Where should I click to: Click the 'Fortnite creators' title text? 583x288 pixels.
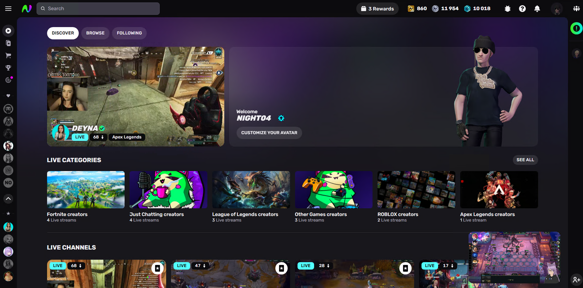click(67, 214)
